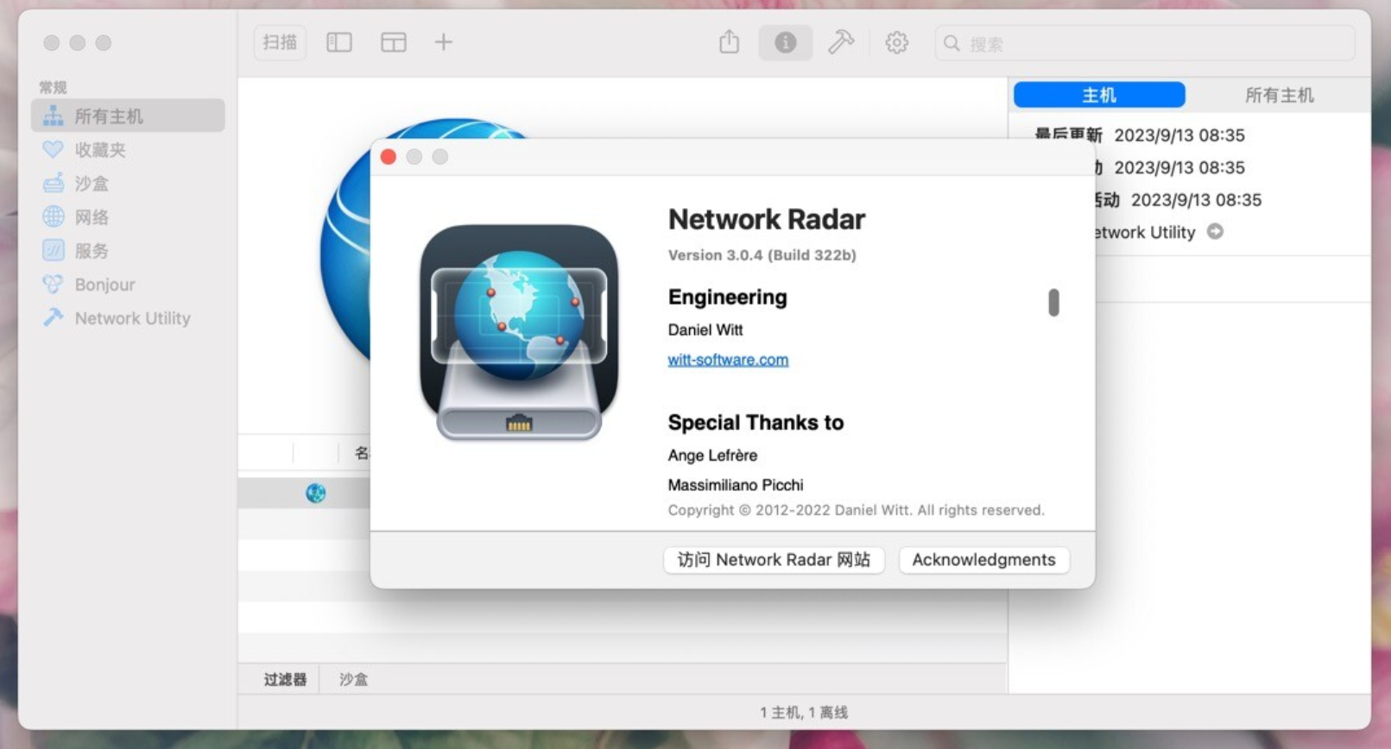Click the plus add icon in toolbar

click(443, 42)
